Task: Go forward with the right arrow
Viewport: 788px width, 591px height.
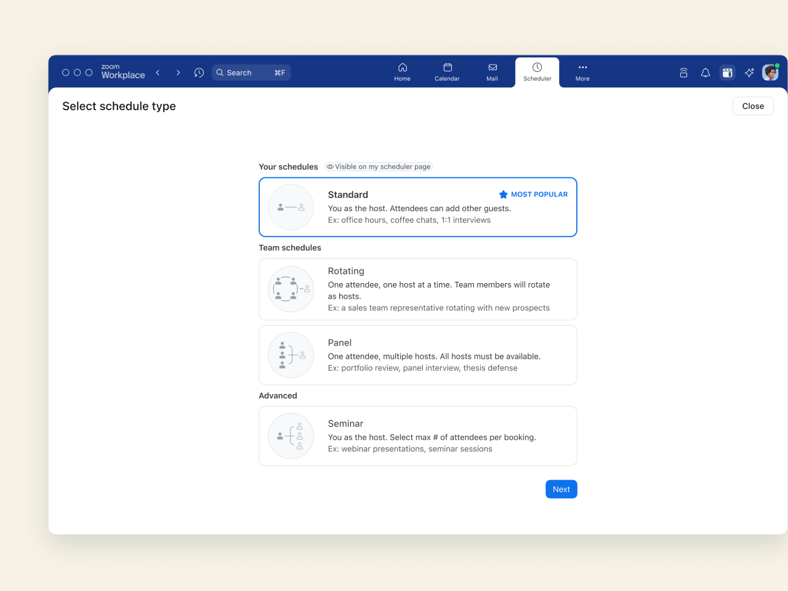Action: click(x=178, y=73)
